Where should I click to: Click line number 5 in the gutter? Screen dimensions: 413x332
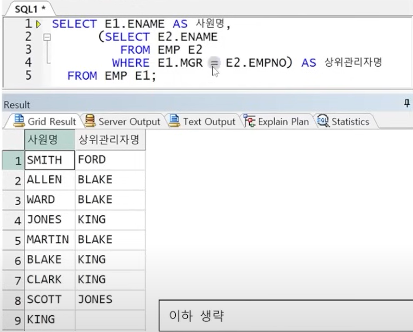tap(28, 75)
